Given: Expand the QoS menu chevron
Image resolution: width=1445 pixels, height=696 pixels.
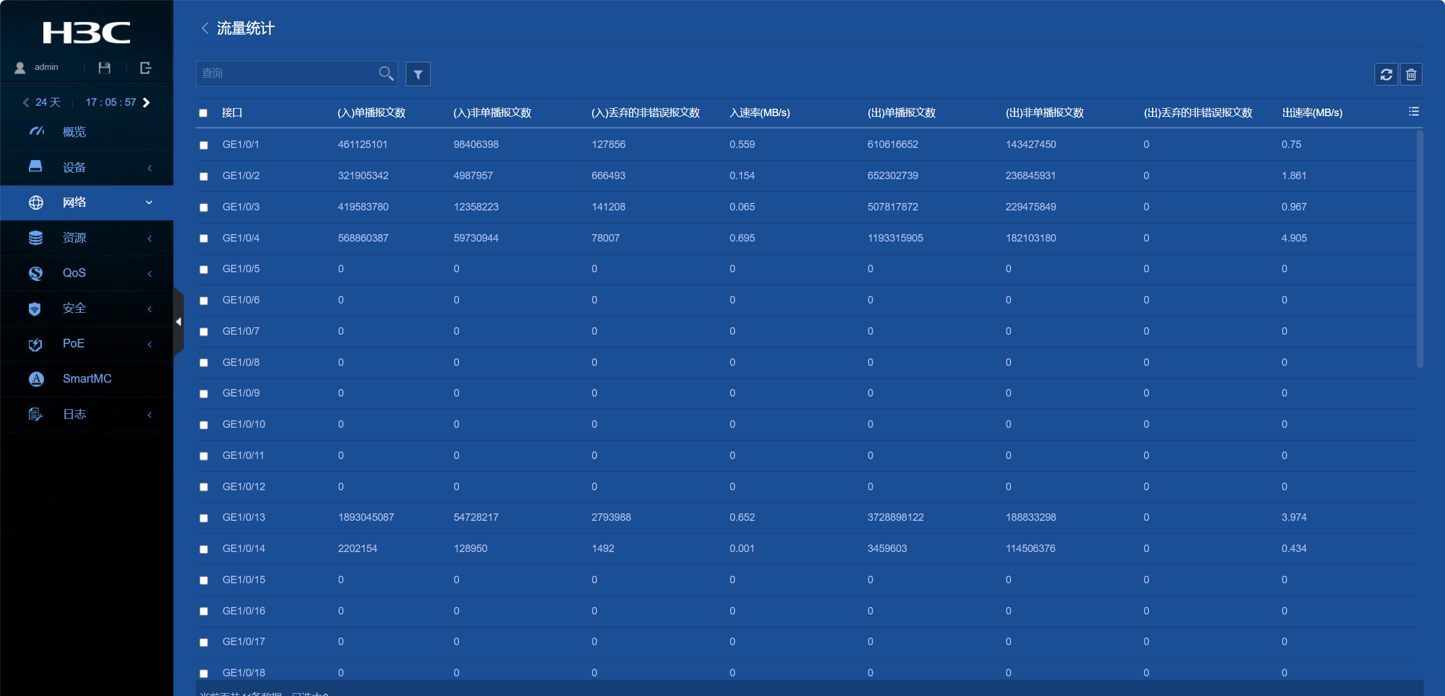Looking at the screenshot, I should [150, 273].
